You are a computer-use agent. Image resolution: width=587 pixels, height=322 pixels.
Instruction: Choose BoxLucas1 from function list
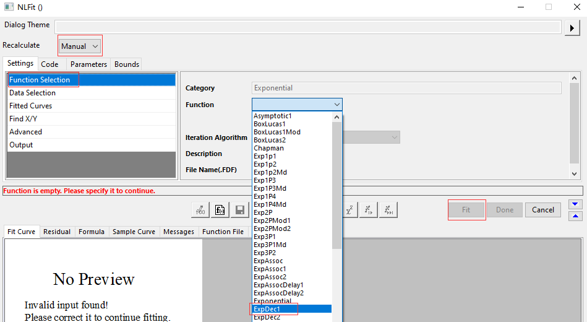coord(293,124)
